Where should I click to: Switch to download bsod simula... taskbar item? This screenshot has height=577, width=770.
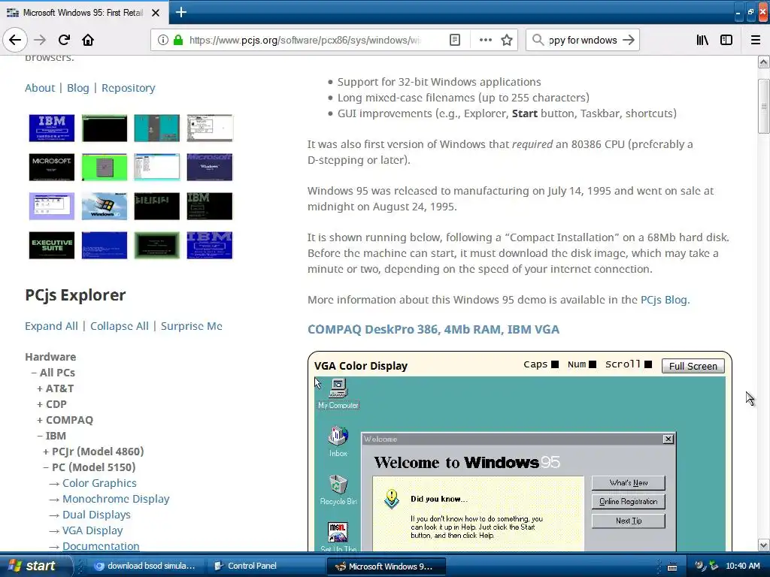pyautogui.click(x=146, y=566)
